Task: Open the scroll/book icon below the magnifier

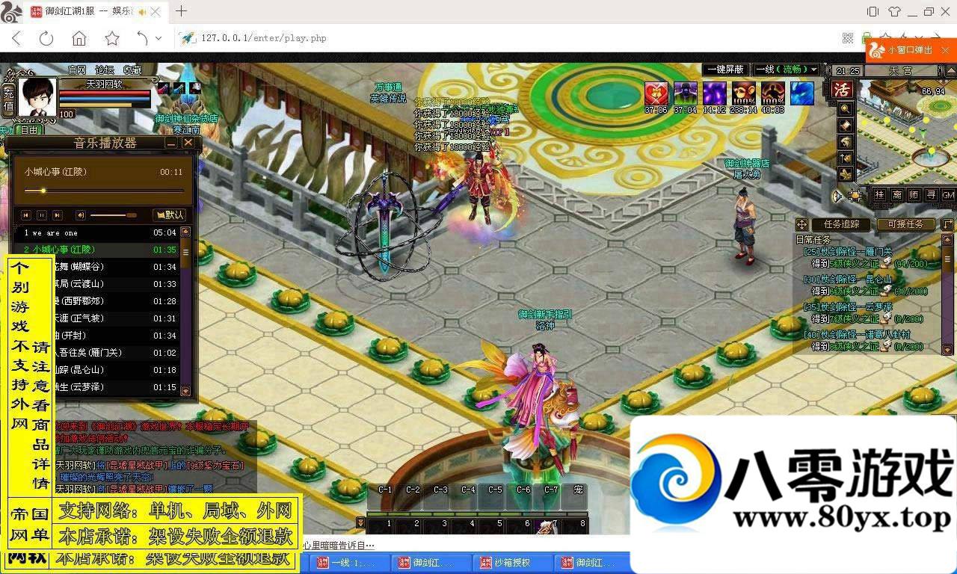Action: tap(846, 125)
